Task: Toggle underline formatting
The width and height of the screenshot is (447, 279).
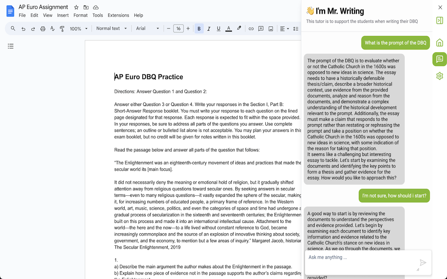Action: click(x=219, y=29)
